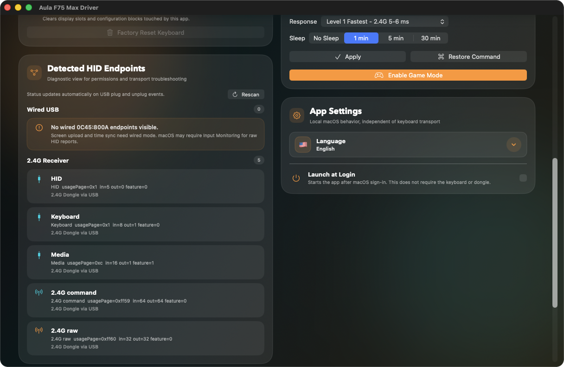The width and height of the screenshot is (564, 367).
Task: Click the command symbol on Restore Command
Action: coord(441,57)
